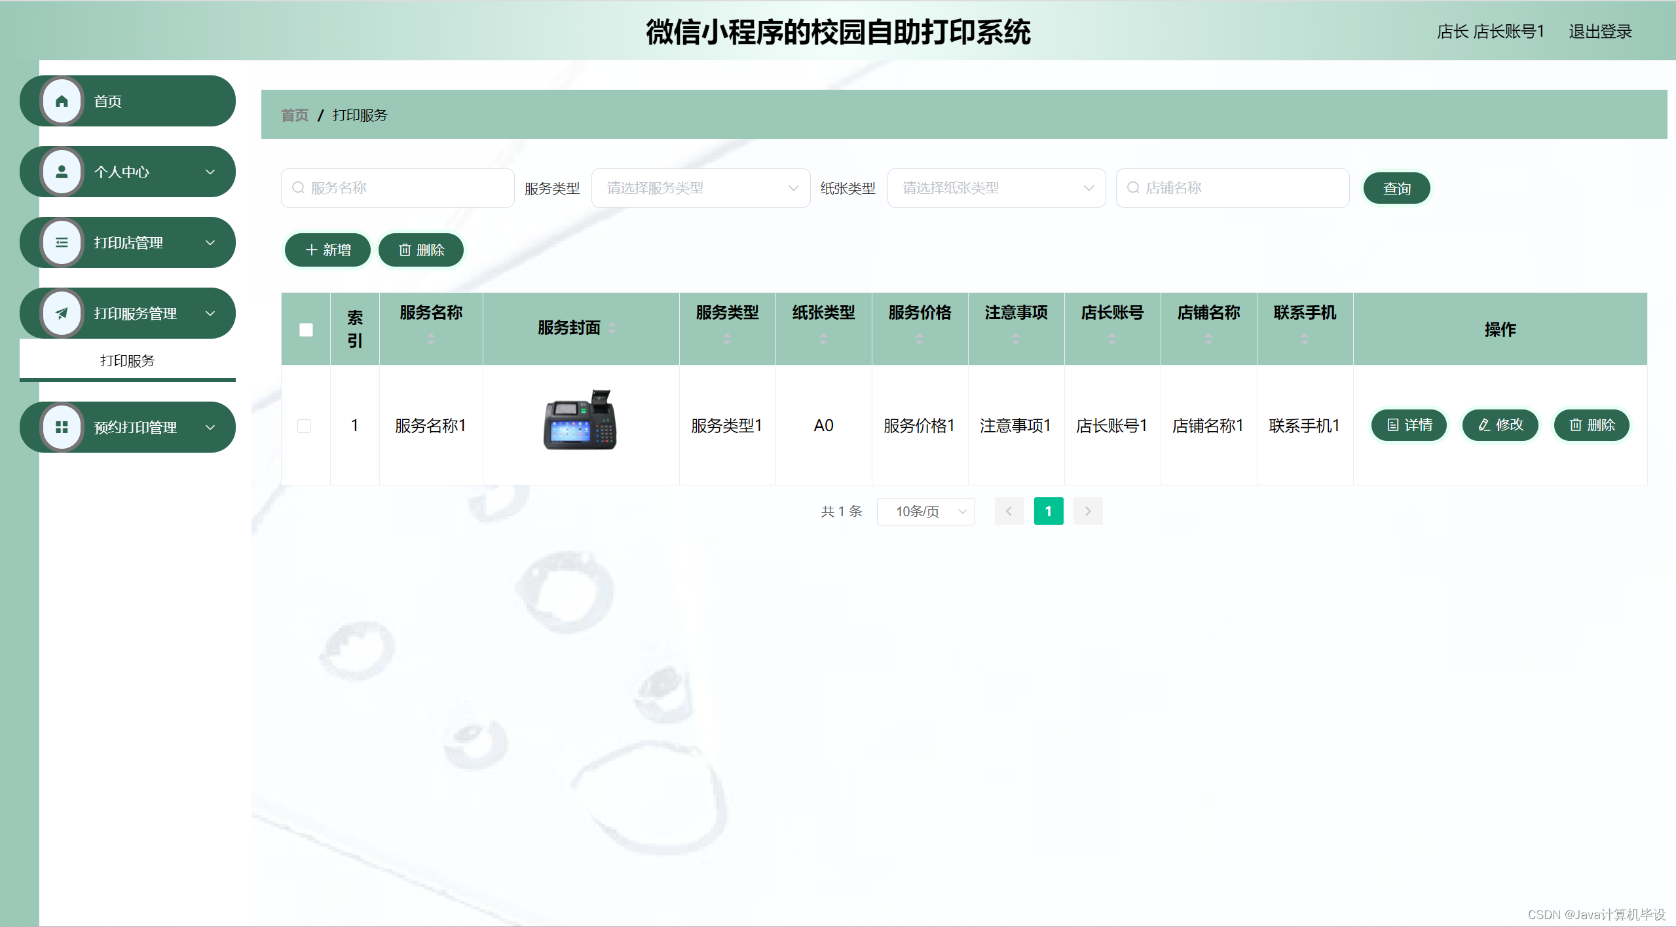Click the trash icon on 删除 button
The image size is (1676, 927).
[x=405, y=250]
